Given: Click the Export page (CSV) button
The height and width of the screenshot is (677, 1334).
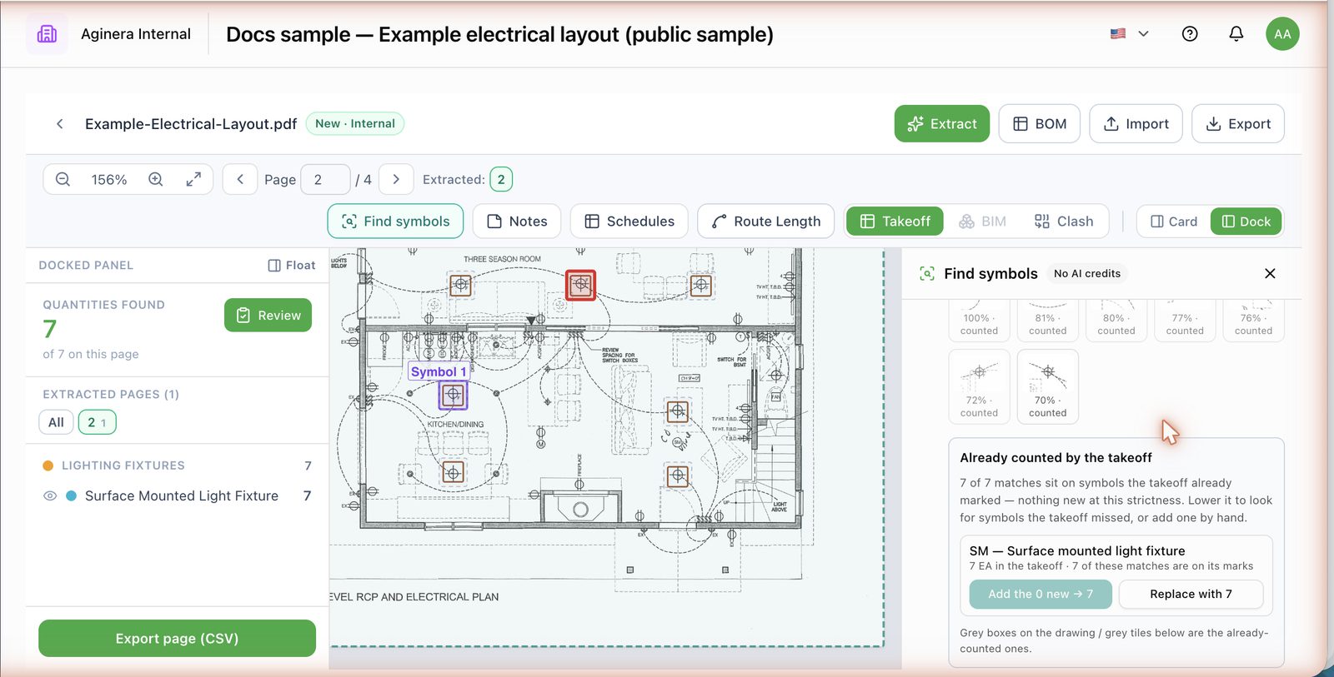Looking at the screenshot, I should 177,639.
